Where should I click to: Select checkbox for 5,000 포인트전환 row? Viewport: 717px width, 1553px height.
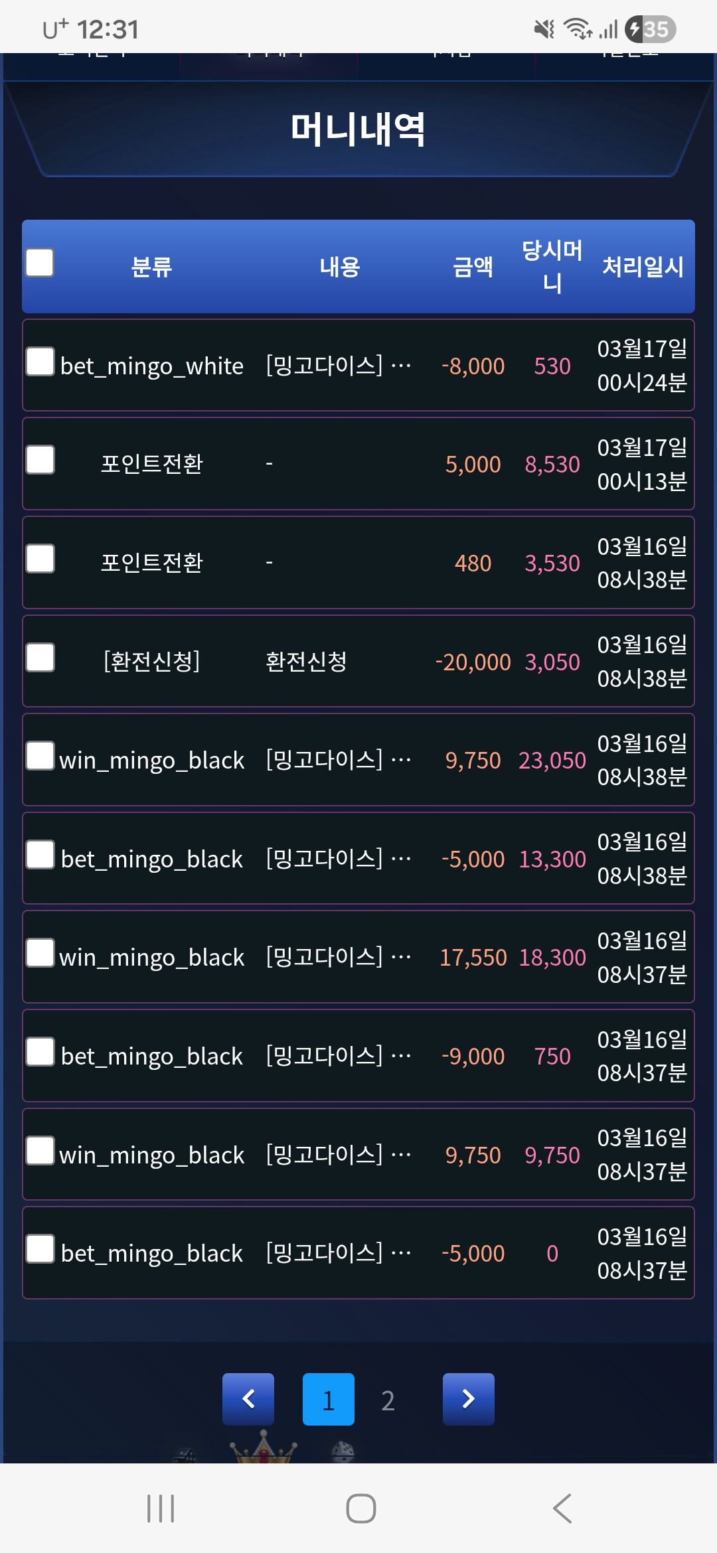[x=40, y=460]
